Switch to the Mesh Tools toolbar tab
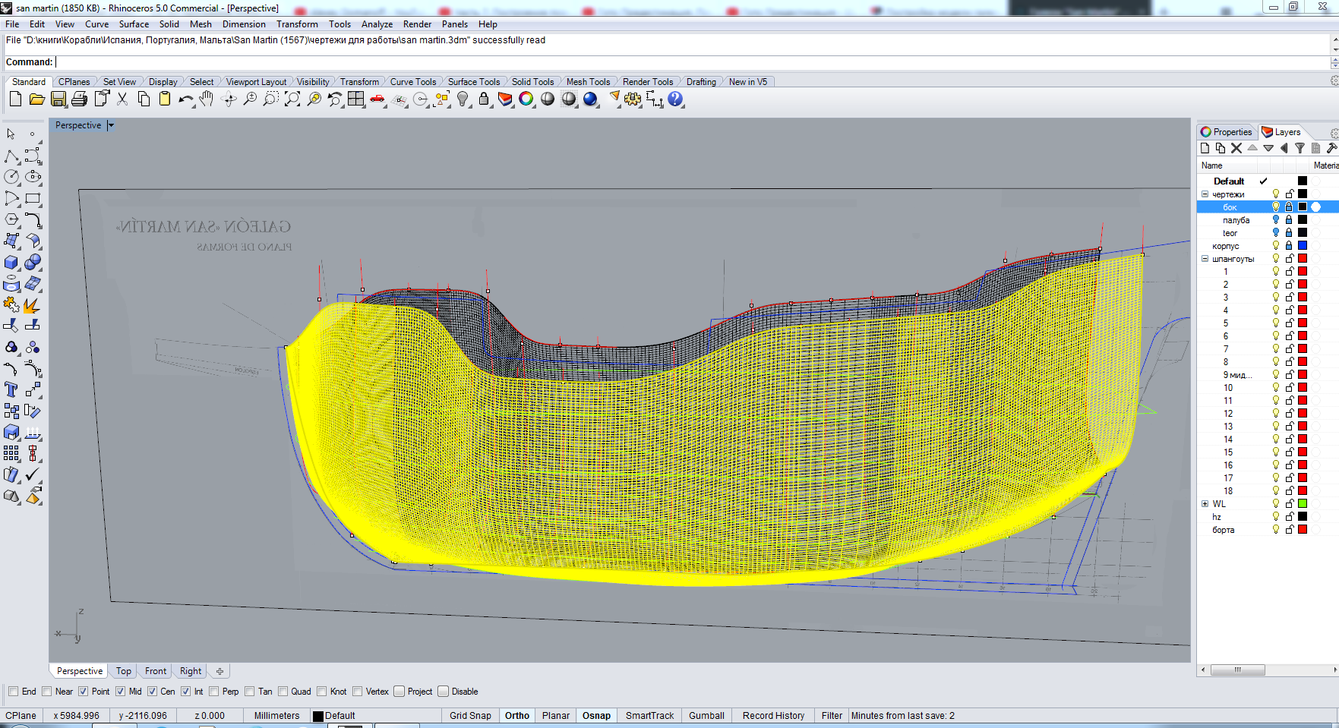The image size is (1339, 728). (588, 82)
